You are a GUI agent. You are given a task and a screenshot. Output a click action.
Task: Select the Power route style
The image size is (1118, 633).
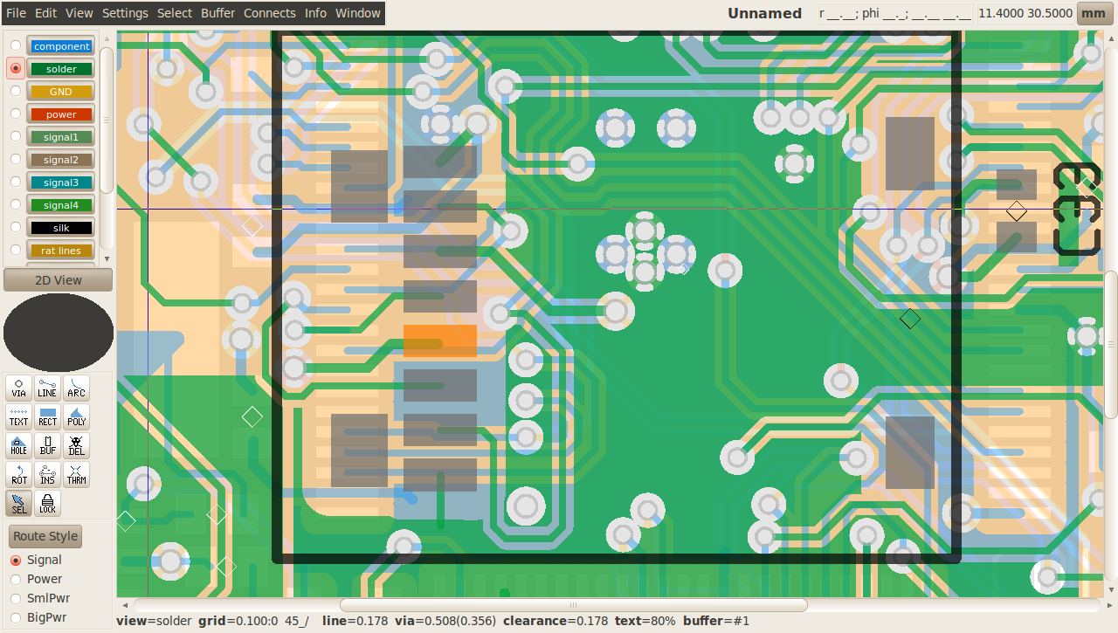pyautogui.click(x=16, y=579)
